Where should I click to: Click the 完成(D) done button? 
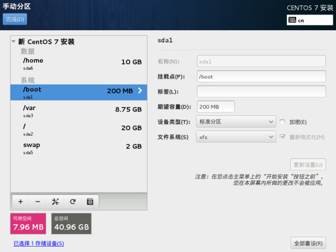coord(15,19)
